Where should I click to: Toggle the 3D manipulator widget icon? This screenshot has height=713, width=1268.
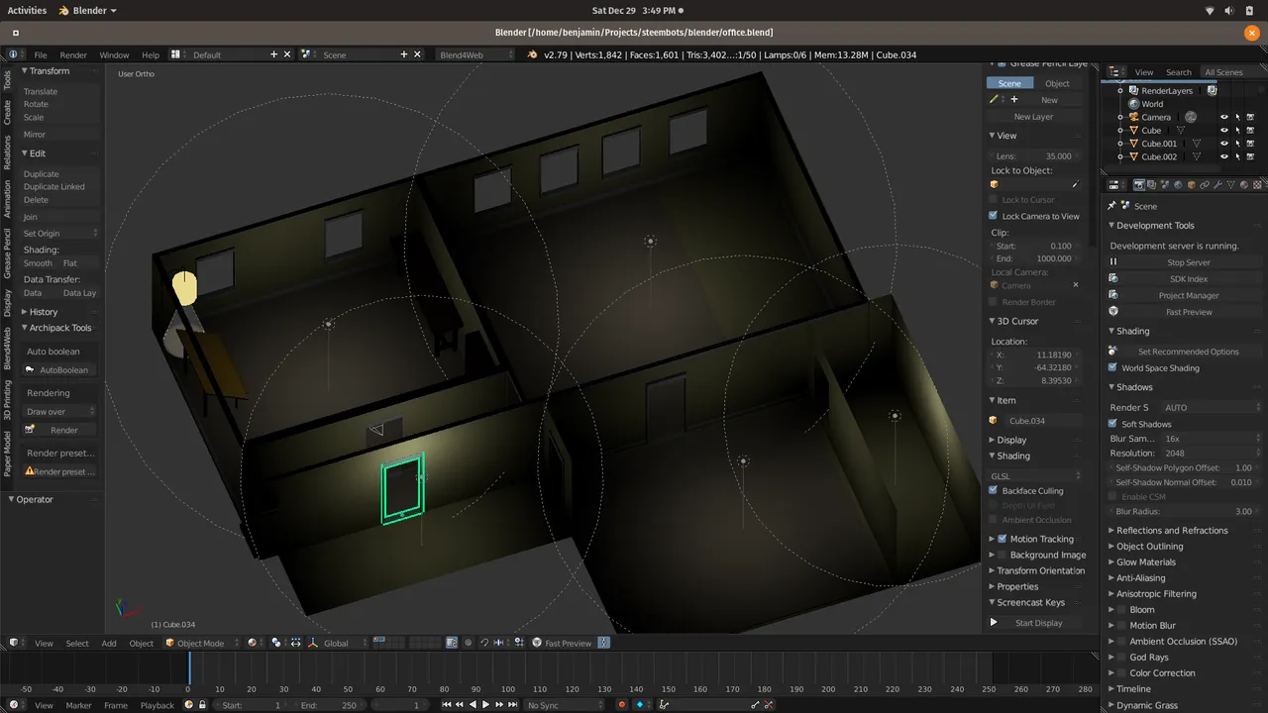pos(312,643)
